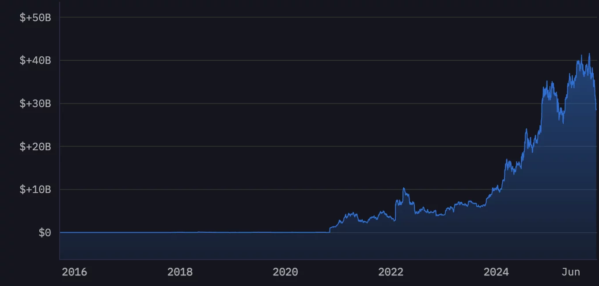Click the $+50B axis label
Screen dimensions: 599x286
click(x=34, y=18)
